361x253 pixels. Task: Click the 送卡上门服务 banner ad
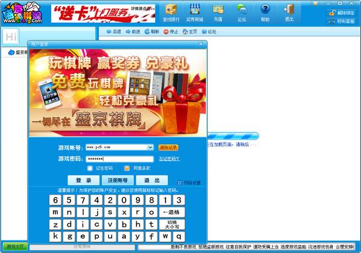point(103,14)
